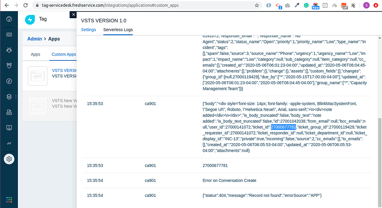Click the Admin breadcrumb link
Image resolution: width=382 pixels, height=208 pixels.
tap(35, 39)
